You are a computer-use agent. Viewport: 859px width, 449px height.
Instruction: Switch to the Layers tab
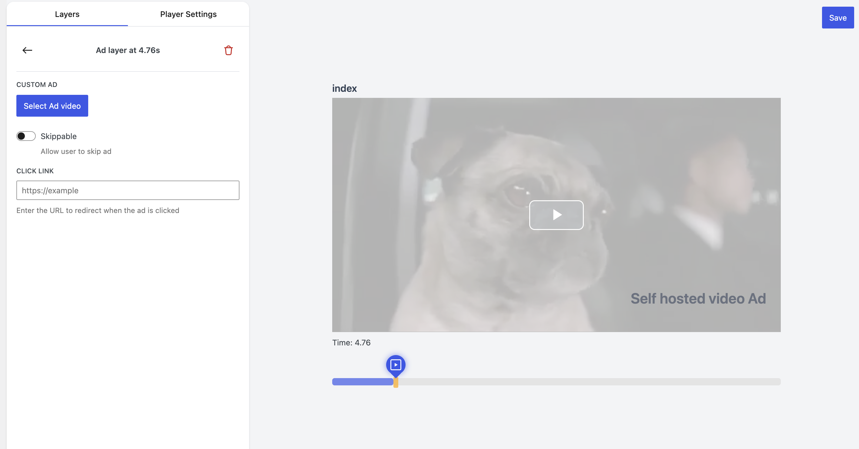[67, 14]
